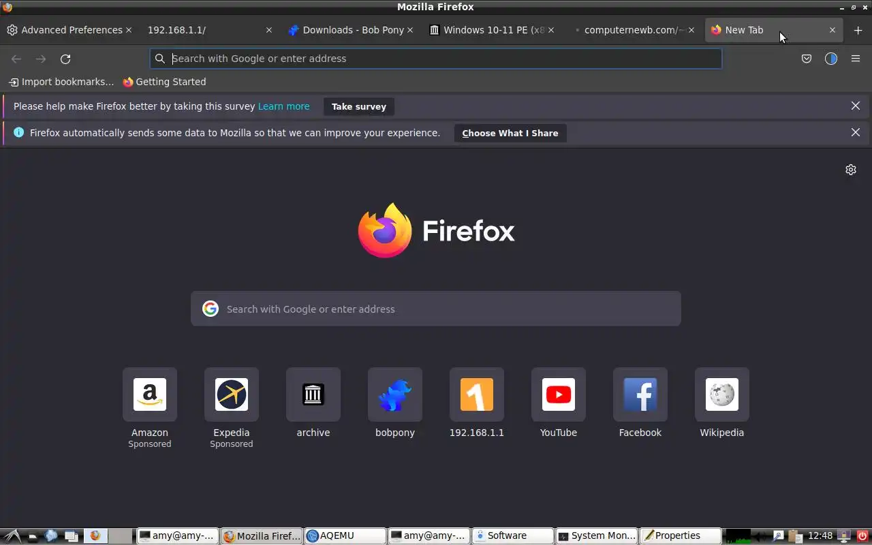The height and width of the screenshot is (545, 872).
Task: Open the hamburger application menu
Action: coord(856,59)
